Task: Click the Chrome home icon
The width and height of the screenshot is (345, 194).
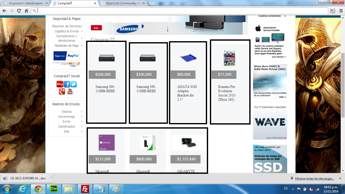Action: pyautogui.click(x=26, y=11)
